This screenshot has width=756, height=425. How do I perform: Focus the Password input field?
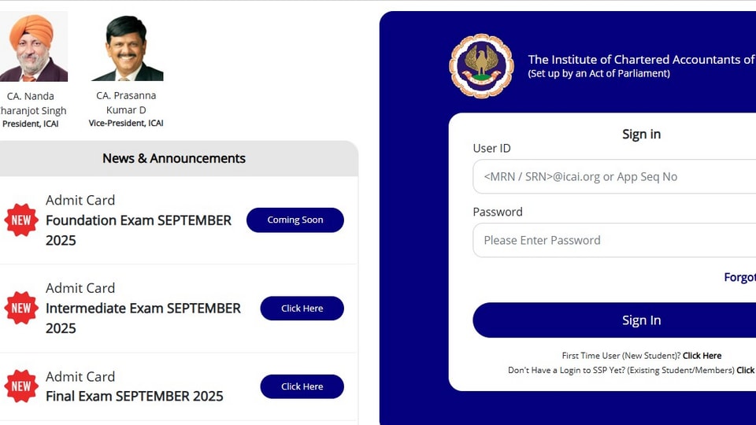(x=614, y=241)
